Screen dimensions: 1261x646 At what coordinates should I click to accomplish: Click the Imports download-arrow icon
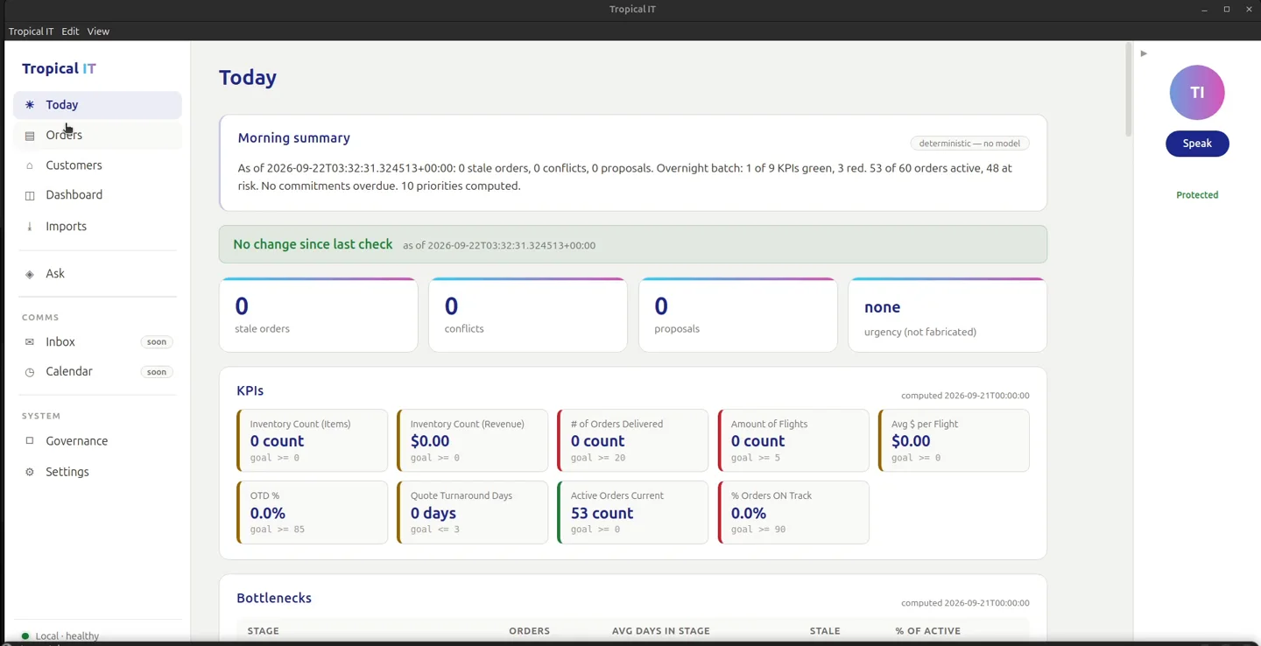[30, 227]
